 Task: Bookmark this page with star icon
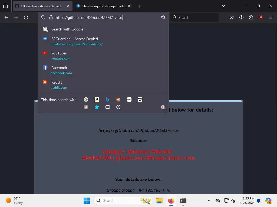pos(163,17)
